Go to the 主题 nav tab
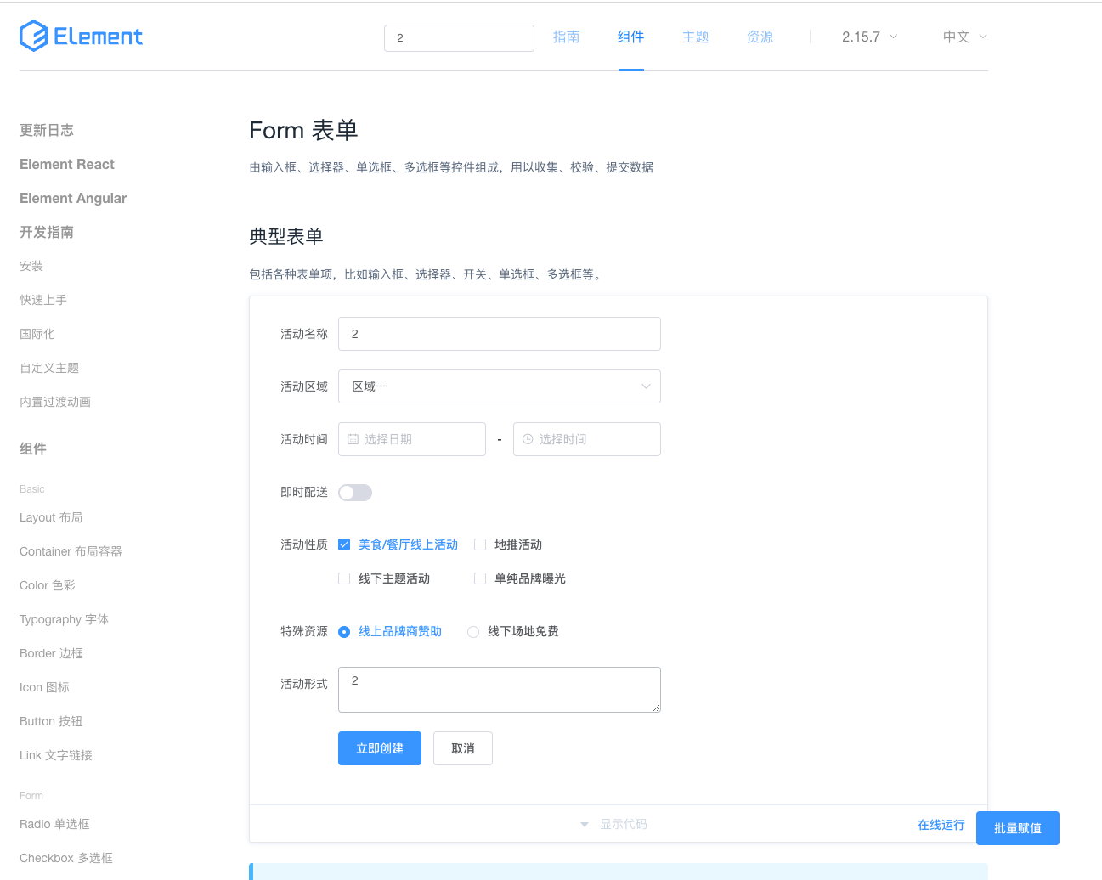Screen dimensions: 1102x880 click(696, 37)
